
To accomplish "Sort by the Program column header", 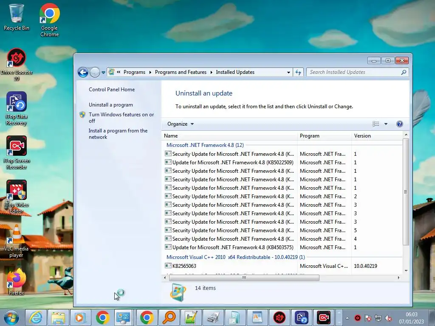I will point(324,136).
